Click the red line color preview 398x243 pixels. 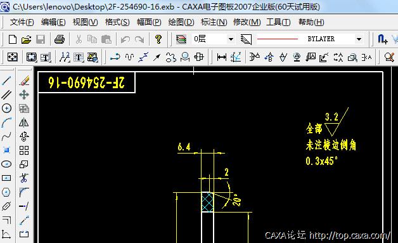tap(278, 39)
